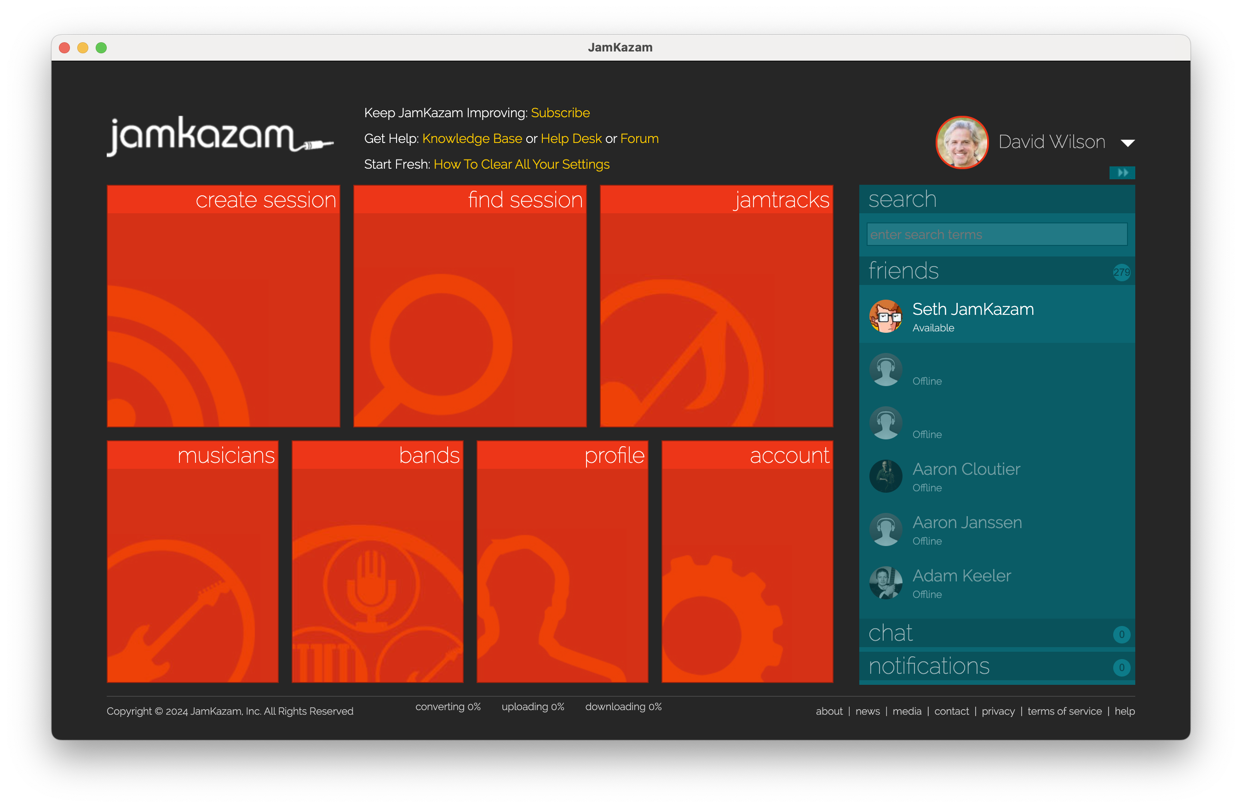Click David Wilson's profile photo
This screenshot has width=1242, height=808.
pyautogui.click(x=962, y=142)
